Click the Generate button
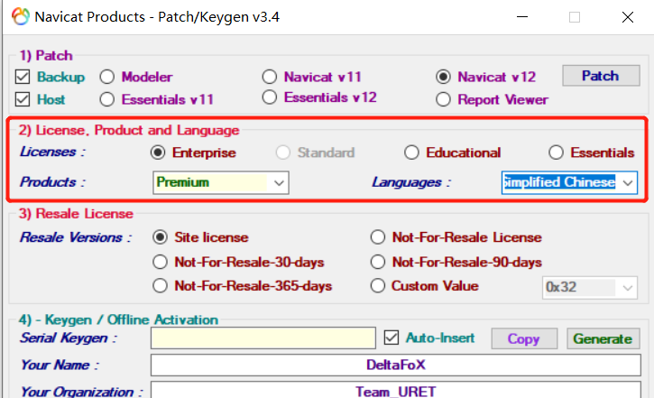This screenshot has width=654, height=398. pos(603,338)
